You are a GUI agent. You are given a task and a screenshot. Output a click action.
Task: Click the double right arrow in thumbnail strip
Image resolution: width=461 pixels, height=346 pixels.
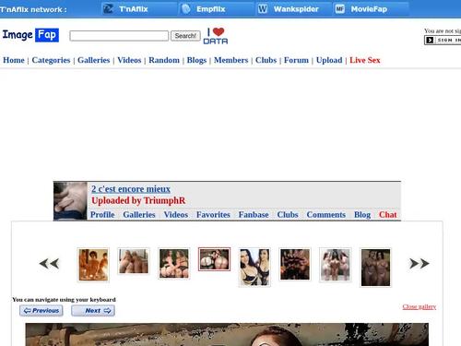coord(420,264)
